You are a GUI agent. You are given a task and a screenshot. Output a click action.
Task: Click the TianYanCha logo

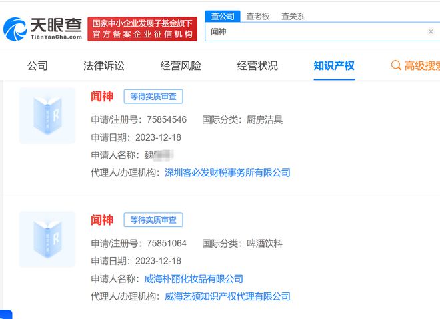coord(43,29)
